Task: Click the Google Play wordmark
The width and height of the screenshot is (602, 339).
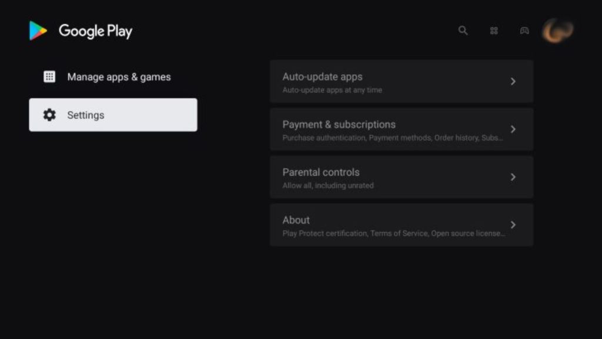Action: pyautogui.click(x=96, y=31)
